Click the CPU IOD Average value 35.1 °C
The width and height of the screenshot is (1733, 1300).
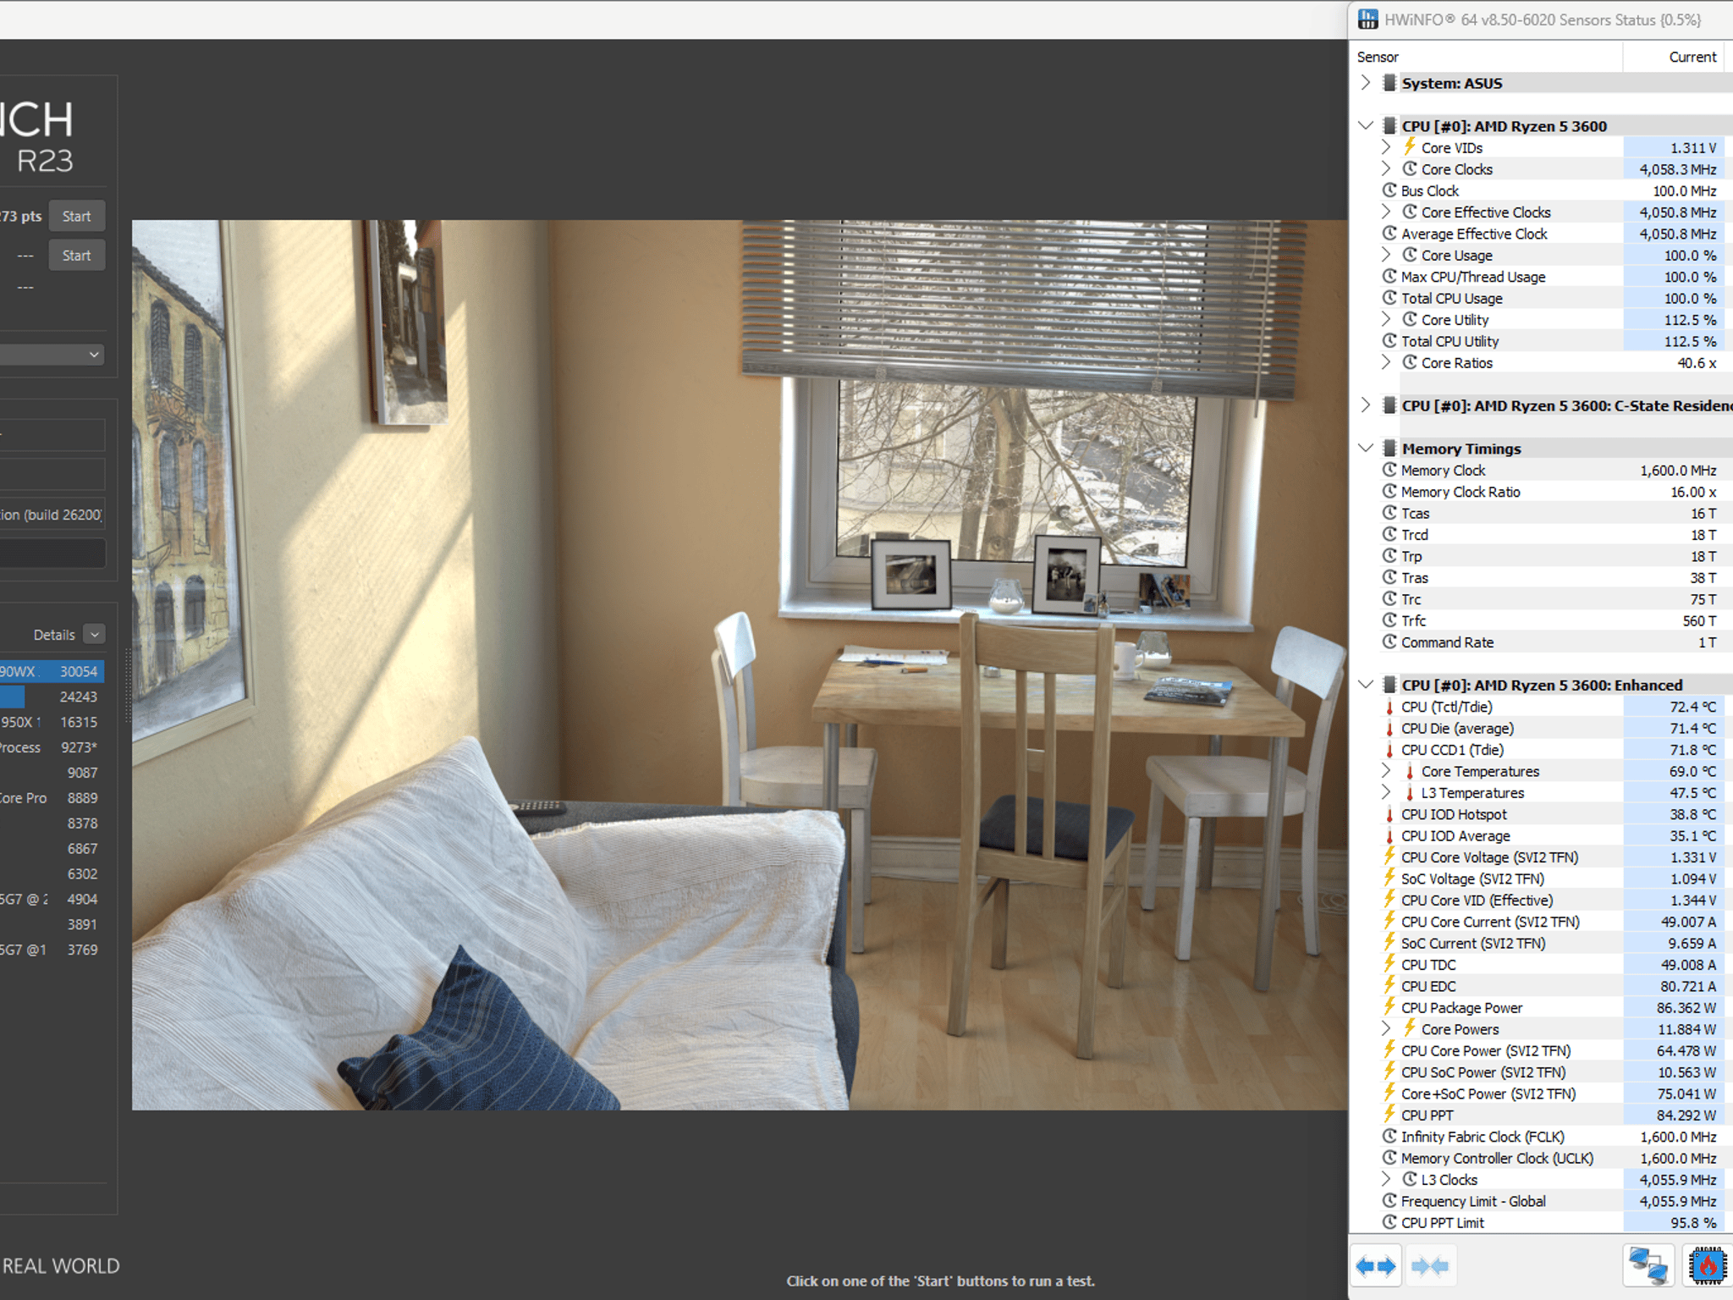(1693, 835)
